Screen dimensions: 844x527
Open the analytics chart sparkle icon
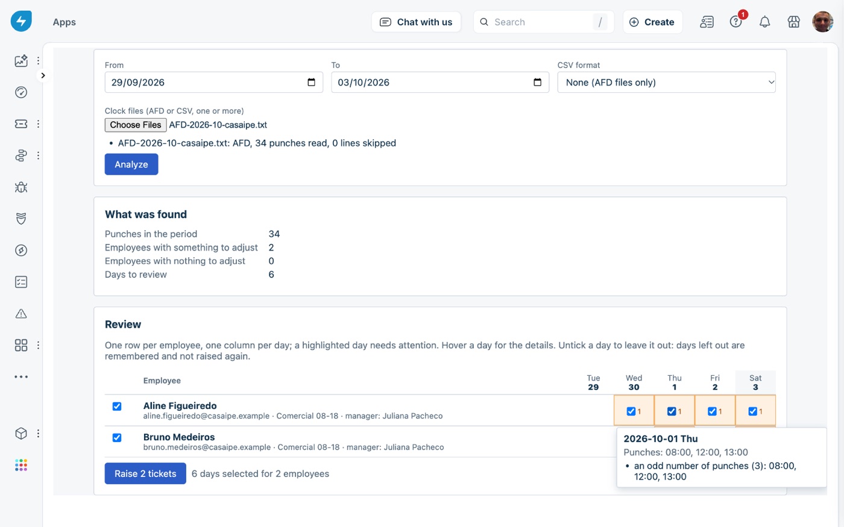[21, 61]
